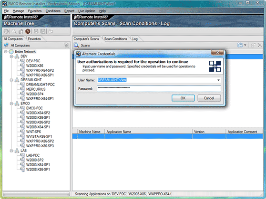Click the view mode icon in Scans toolbar
This screenshot has height=199, width=266.
240,45
